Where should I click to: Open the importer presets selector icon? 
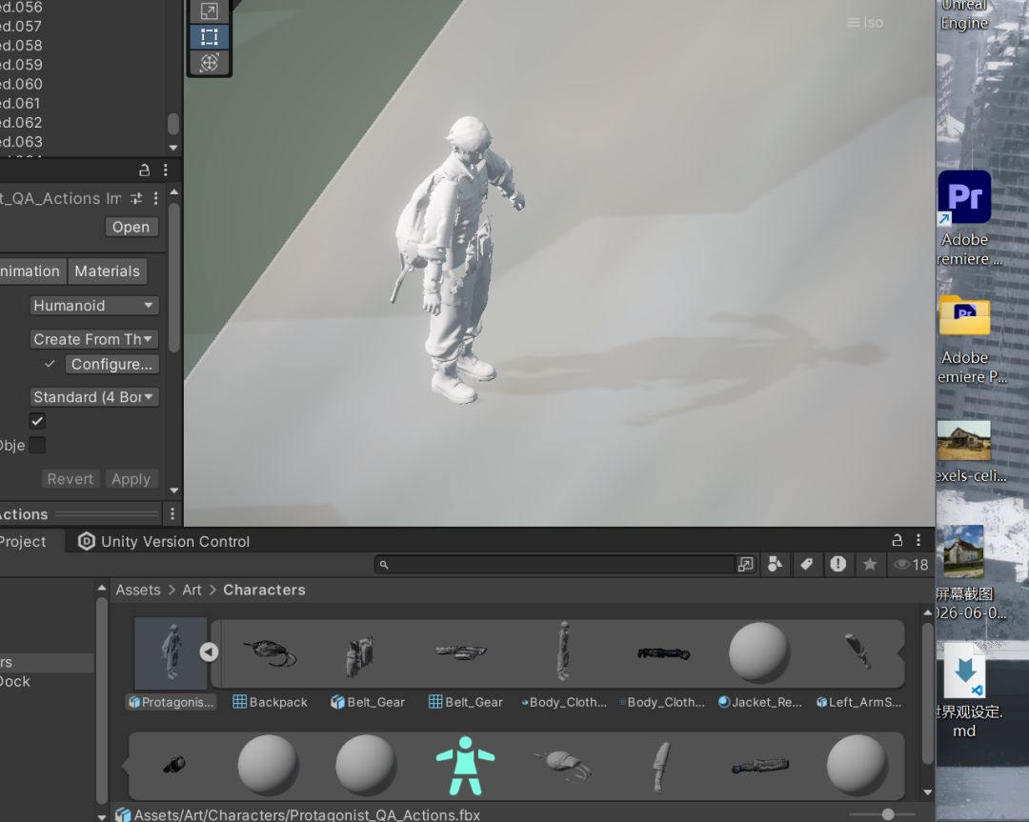coord(136,198)
